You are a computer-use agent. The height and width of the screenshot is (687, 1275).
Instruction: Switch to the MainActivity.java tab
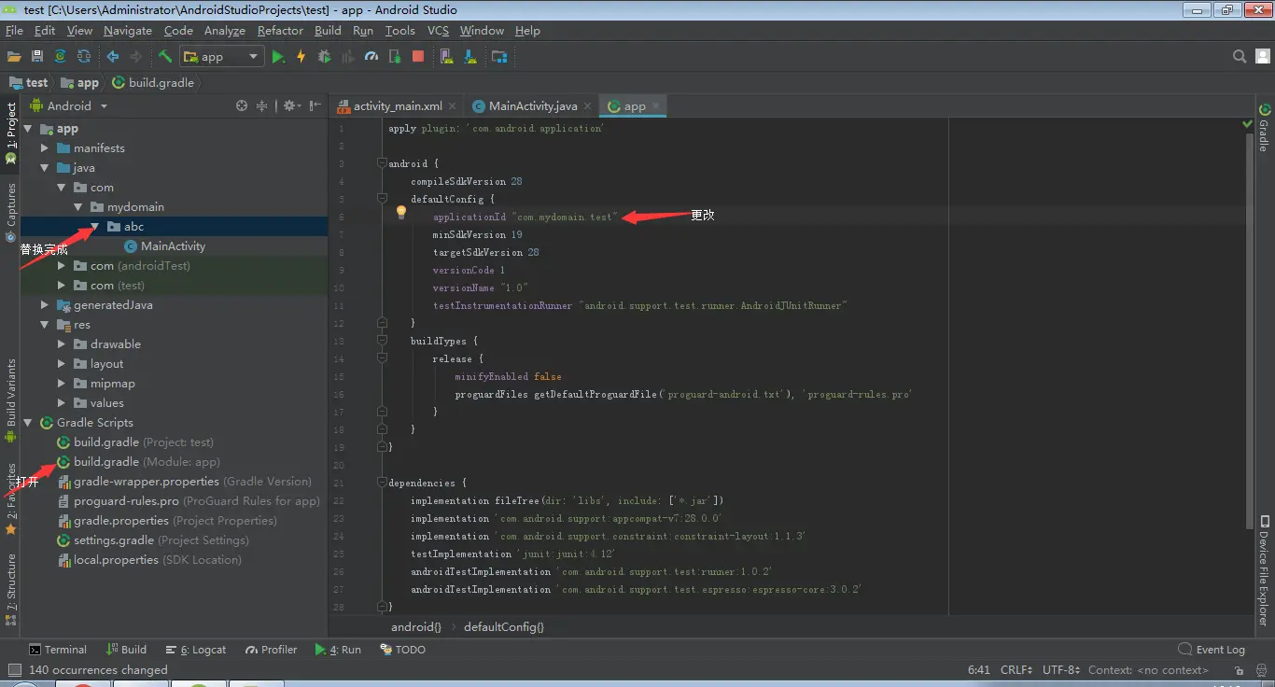coord(534,106)
